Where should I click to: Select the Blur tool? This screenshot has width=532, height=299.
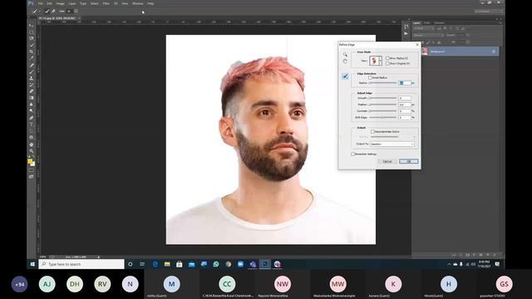coord(32,105)
